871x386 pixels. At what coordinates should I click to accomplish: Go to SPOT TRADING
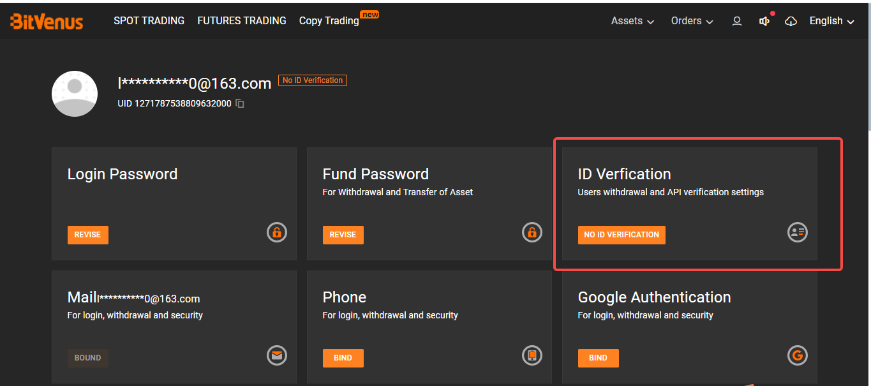point(149,21)
